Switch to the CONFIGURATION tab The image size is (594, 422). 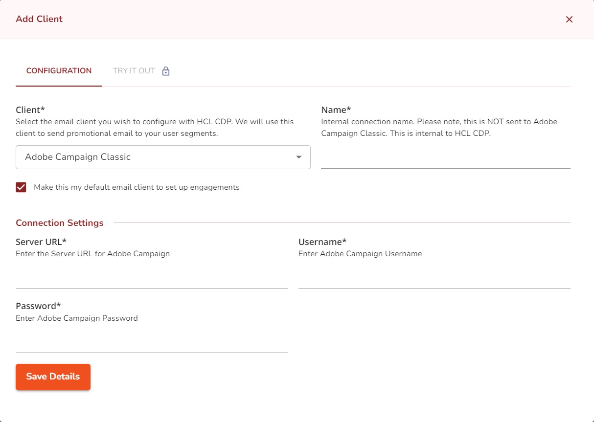point(59,71)
